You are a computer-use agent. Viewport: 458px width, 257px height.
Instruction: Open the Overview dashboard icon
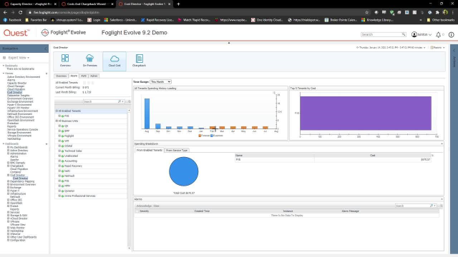click(x=65, y=61)
